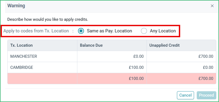Click the Proceed button
Viewport: 219px width, 102px height.
click(207, 95)
